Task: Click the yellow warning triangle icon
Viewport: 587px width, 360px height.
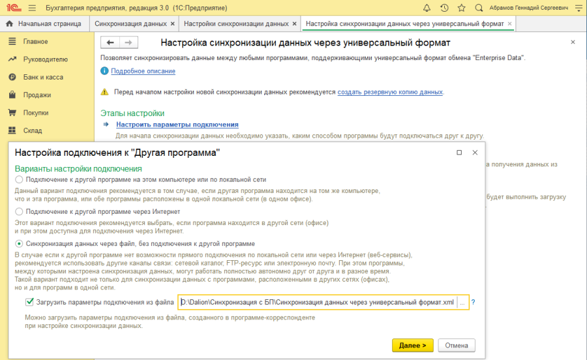Action: pyautogui.click(x=104, y=92)
